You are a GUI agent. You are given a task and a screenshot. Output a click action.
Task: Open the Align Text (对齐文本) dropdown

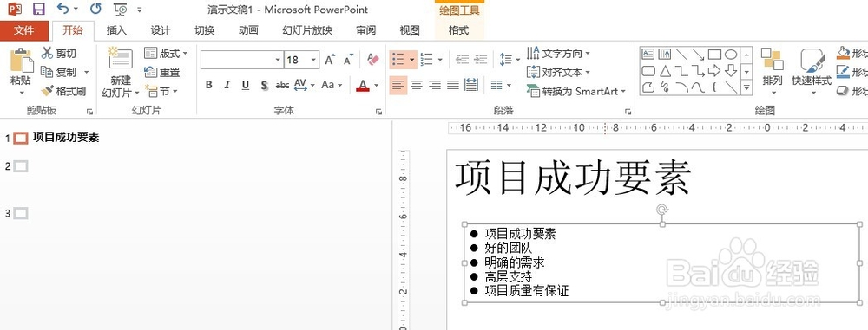[558, 72]
